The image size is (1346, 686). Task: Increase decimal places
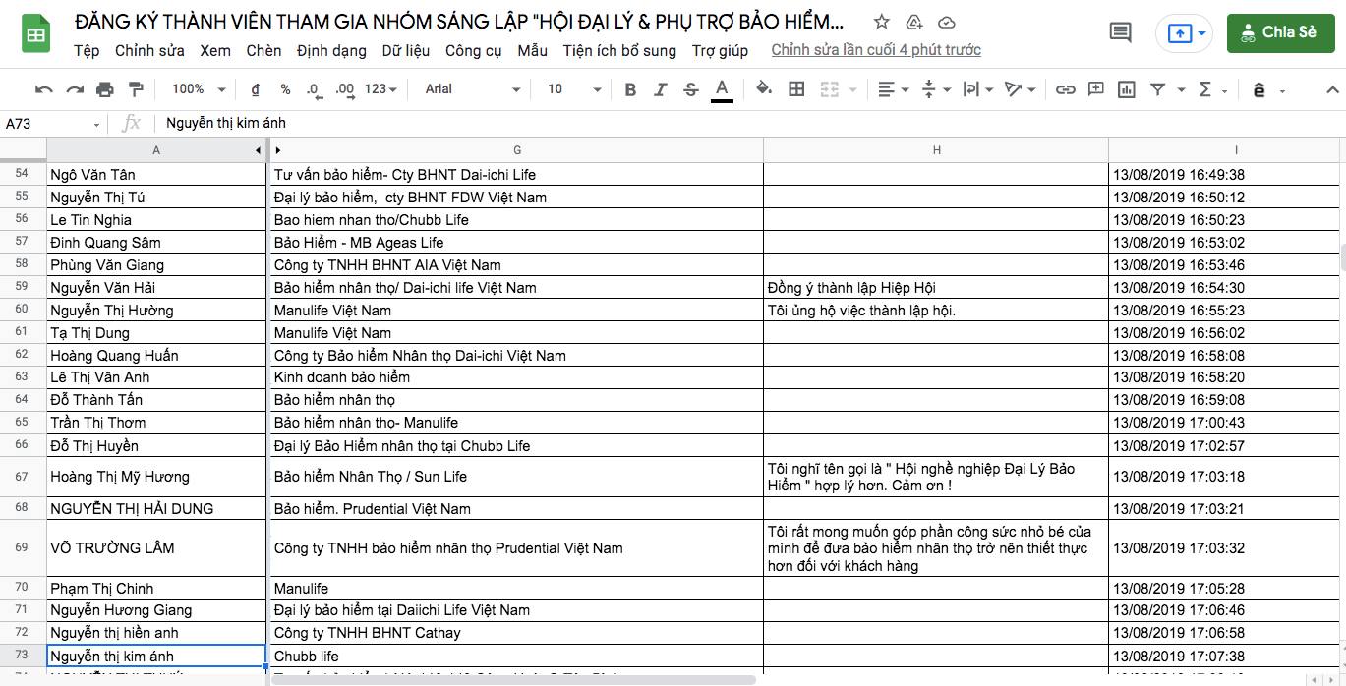pyautogui.click(x=344, y=89)
